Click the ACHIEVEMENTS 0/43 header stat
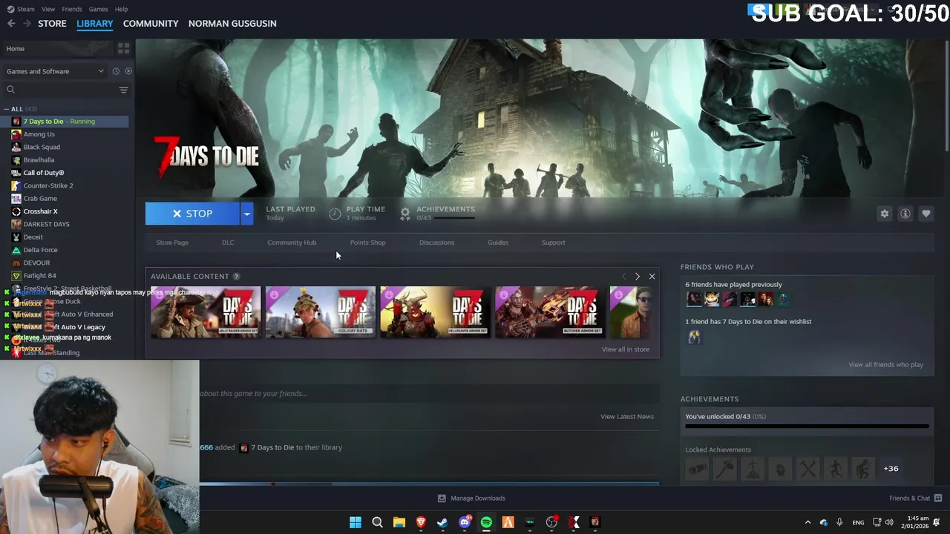Screen dimensions: 950x534 (438, 214)
